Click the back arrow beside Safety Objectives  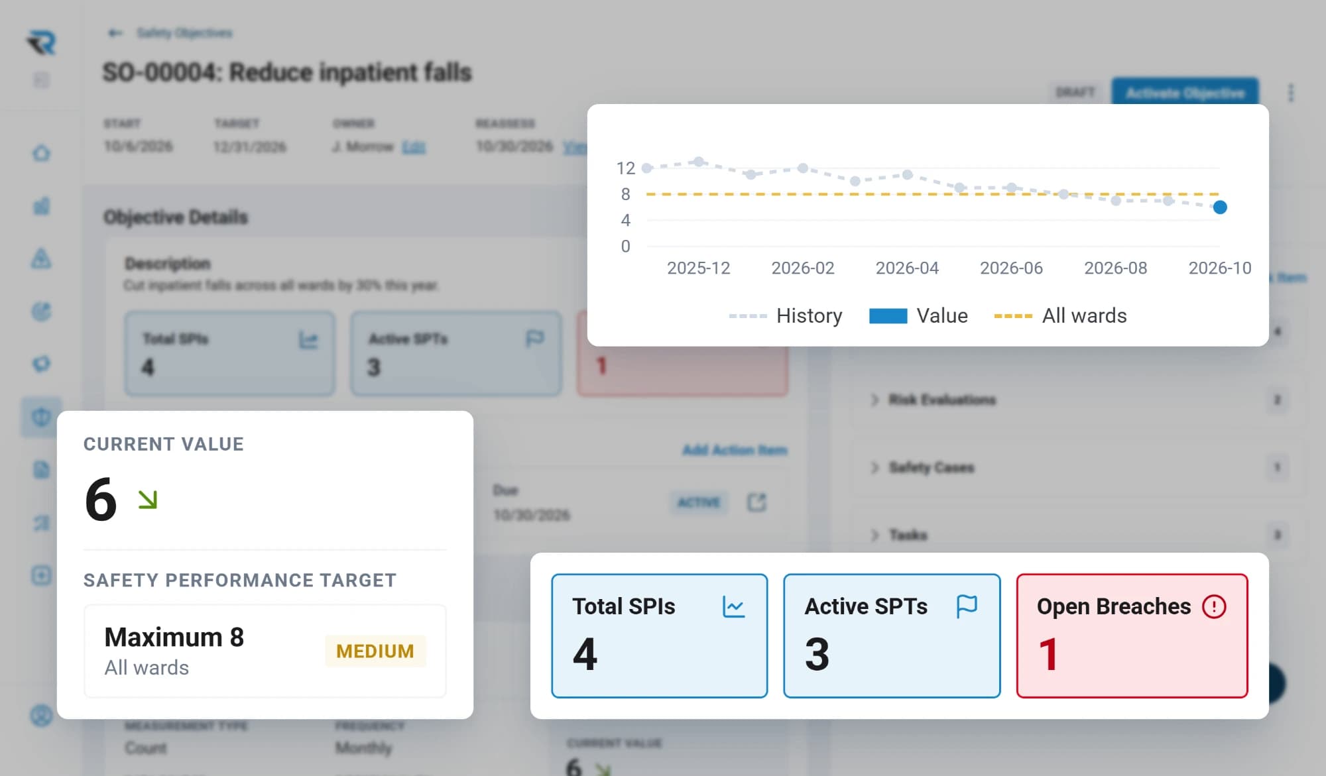click(x=115, y=32)
